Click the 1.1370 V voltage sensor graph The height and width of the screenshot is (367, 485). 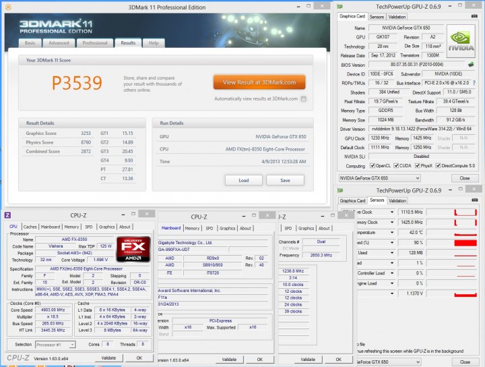tap(452, 293)
